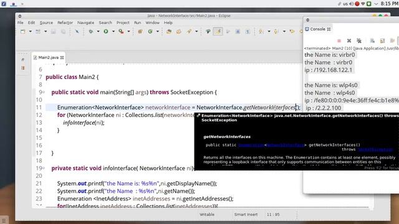The width and height of the screenshot is (399, 224).
Task: Toggle the Scroll Lock console icon
Action: pyautogui.click(x=382, y=40)
